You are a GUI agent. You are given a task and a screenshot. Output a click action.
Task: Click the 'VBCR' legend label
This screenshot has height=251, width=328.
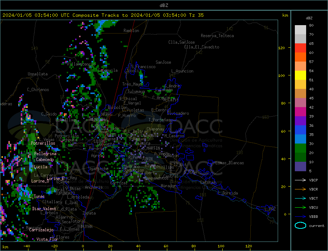(313, 189)
